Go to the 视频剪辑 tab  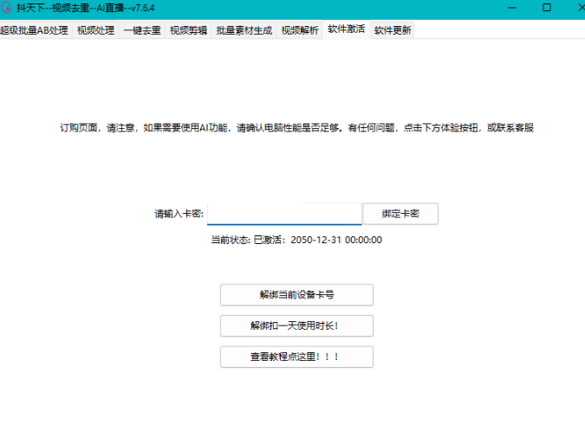[x=188, y=30]
